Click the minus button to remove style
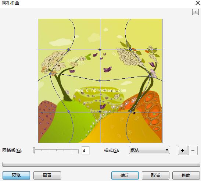This screenshot has height=181, width=201. 193,150
